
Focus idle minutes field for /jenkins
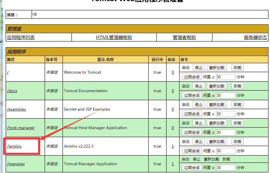point(226,151)
